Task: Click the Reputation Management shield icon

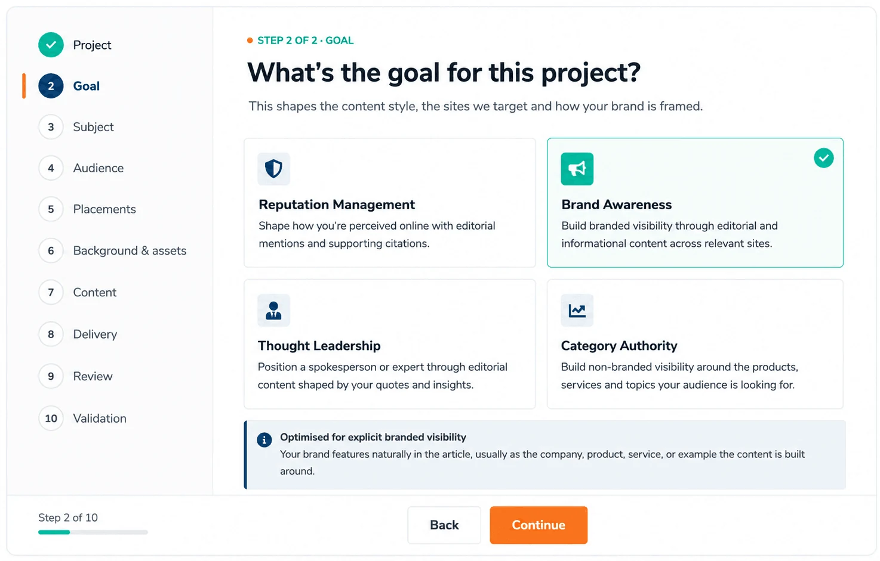Action: coord(273,169)
